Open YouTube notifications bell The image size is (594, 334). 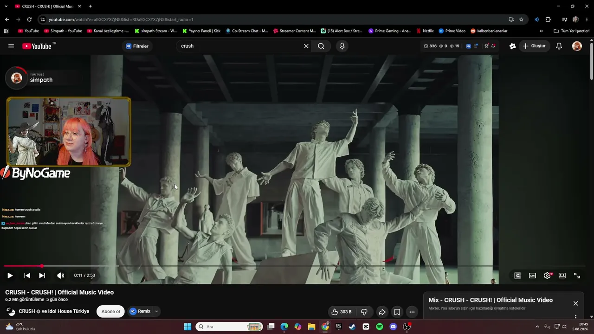pyautogui.click(x=559, y=46)
